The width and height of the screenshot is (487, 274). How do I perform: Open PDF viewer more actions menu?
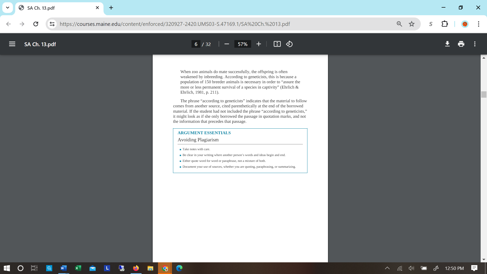click(x=475, y=44)
